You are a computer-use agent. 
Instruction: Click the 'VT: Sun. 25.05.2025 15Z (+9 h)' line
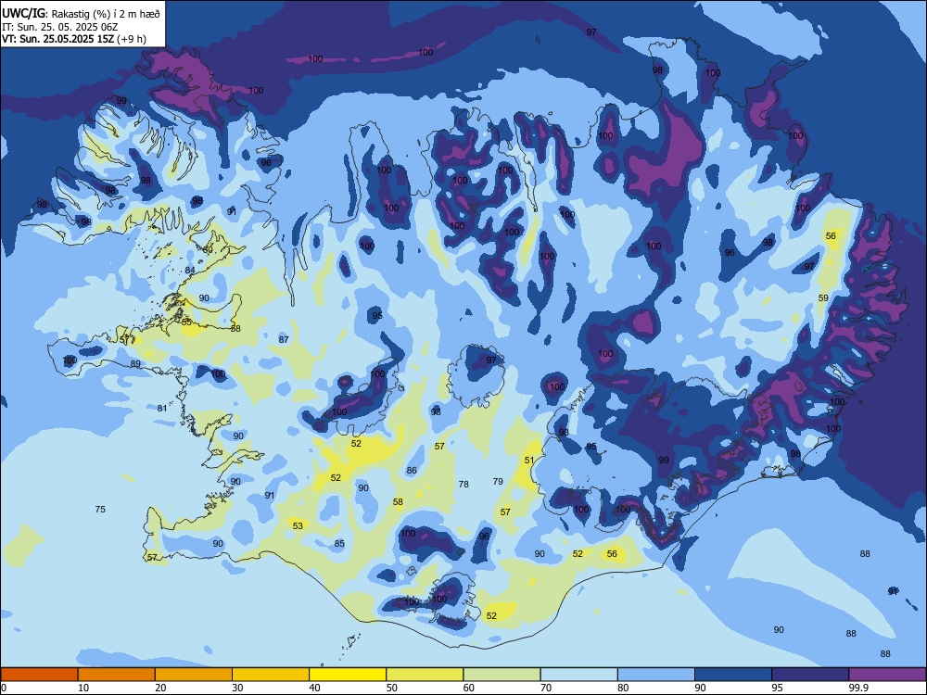coord(74,39)
